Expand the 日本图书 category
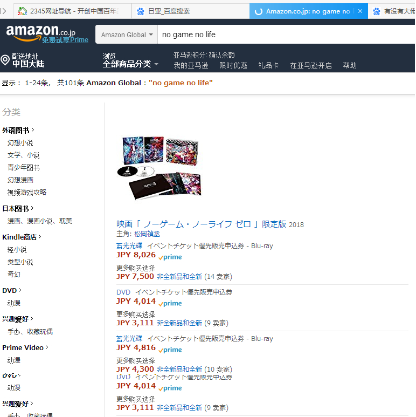Image resolution: width=416 pixels, height=417 pixels. 18,208
